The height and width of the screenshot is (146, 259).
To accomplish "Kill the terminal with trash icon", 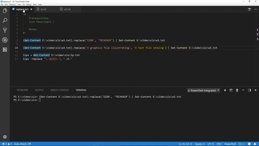I will point(237,90).
